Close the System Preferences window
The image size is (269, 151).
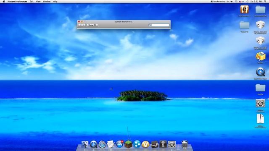tap(79, 22)
